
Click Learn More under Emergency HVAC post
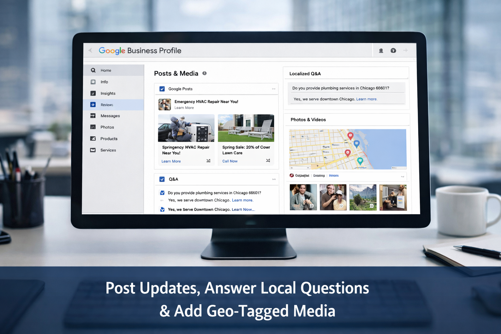(184, 108)
